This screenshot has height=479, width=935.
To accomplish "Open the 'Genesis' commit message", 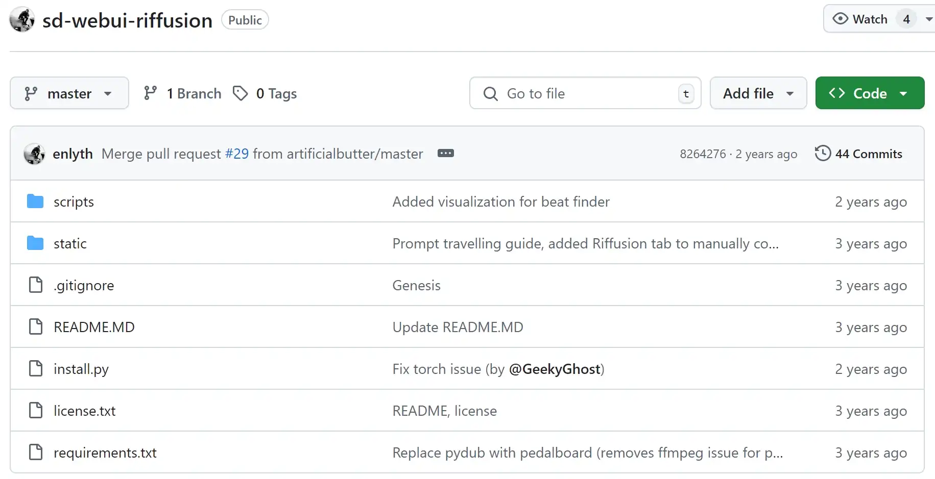I will pyautogui.click(x=416, y=285).
